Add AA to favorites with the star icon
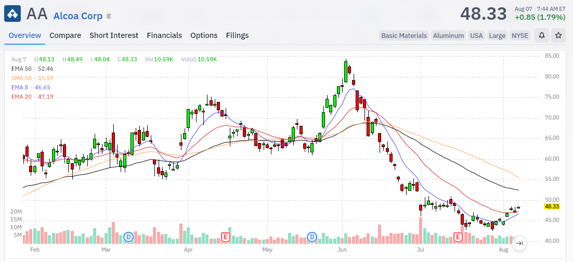Viewport: 573px width, 262px height. (x=558, y=35)
